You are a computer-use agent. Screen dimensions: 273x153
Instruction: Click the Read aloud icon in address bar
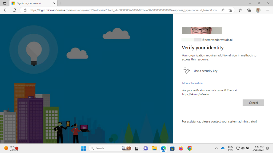coord(223,10)
